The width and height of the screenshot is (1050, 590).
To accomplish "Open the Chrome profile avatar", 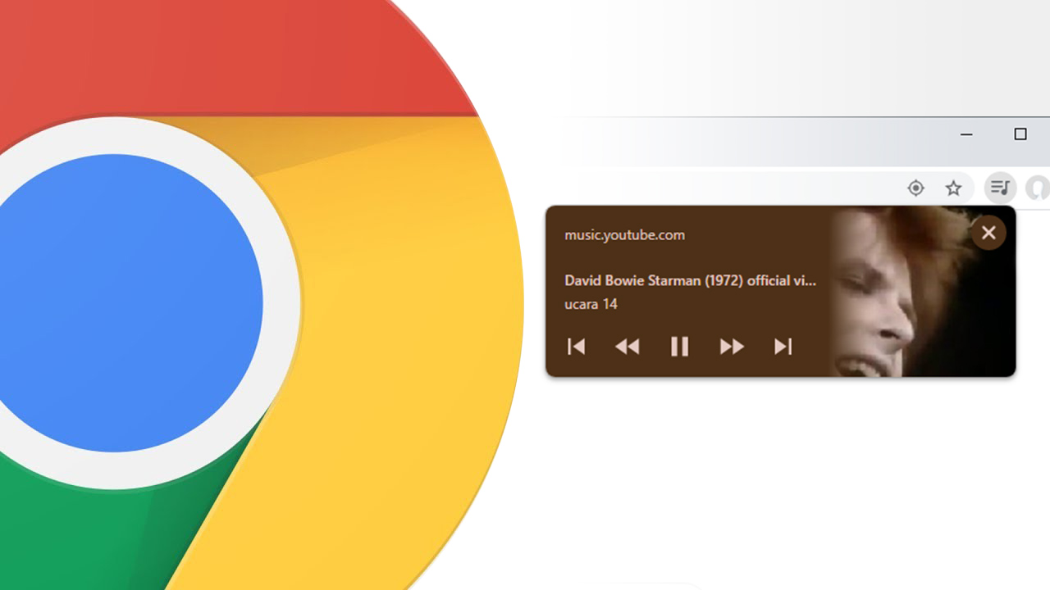I will point(1038,188).
